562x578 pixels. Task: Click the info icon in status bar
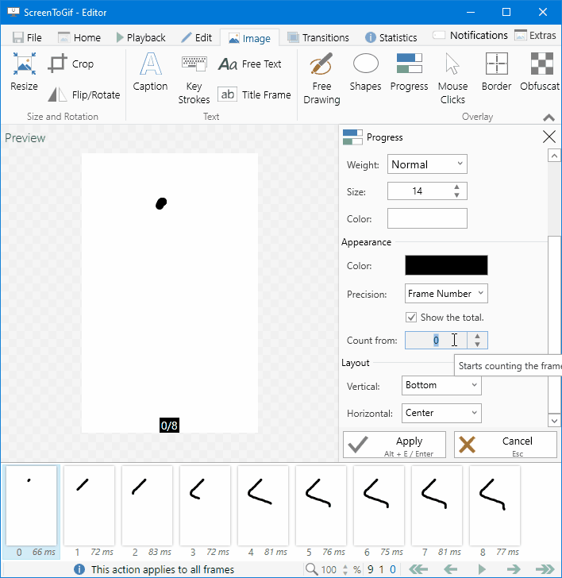(x=79, y=569)
